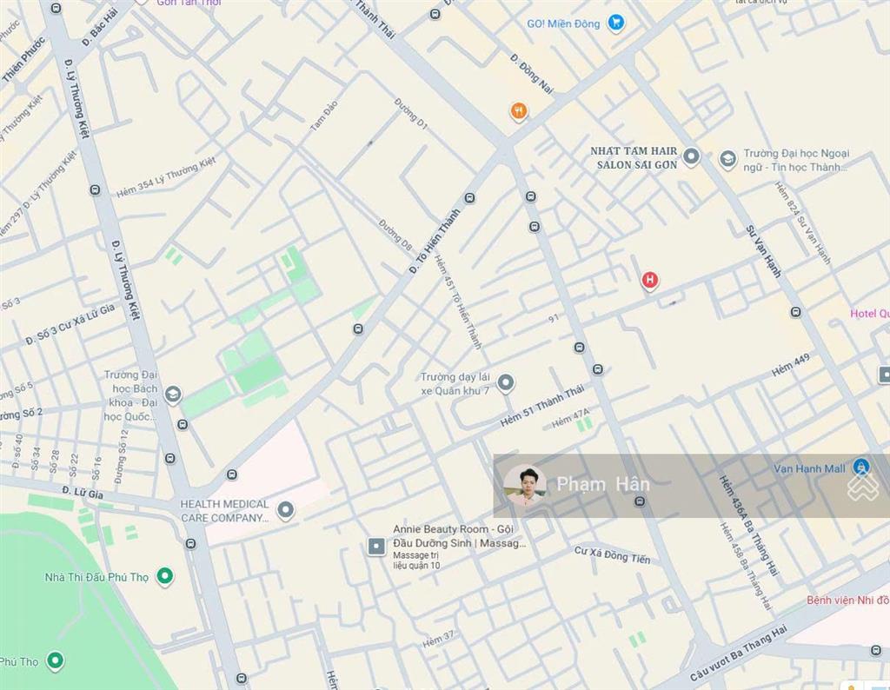
Task: Click the Đại học Bách khoa university icon
Action: [173, 395]
